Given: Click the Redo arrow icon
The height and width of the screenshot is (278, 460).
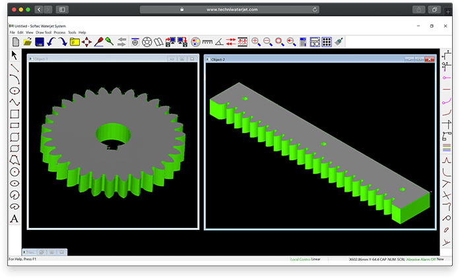Looking at the screenshot, I should [x=62, y=42].
